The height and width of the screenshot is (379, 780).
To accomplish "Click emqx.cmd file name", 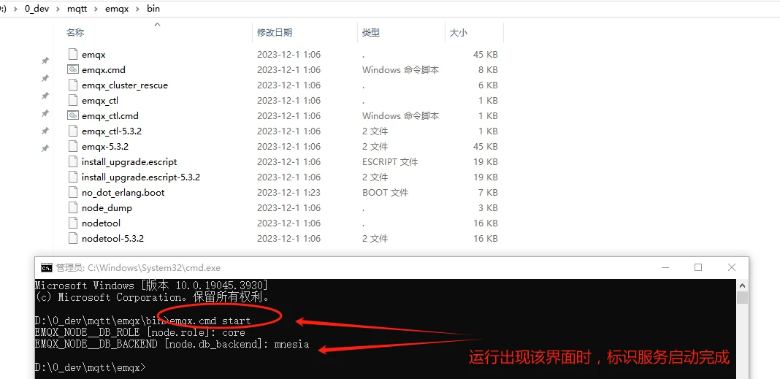I will click(x=104, y=69).
